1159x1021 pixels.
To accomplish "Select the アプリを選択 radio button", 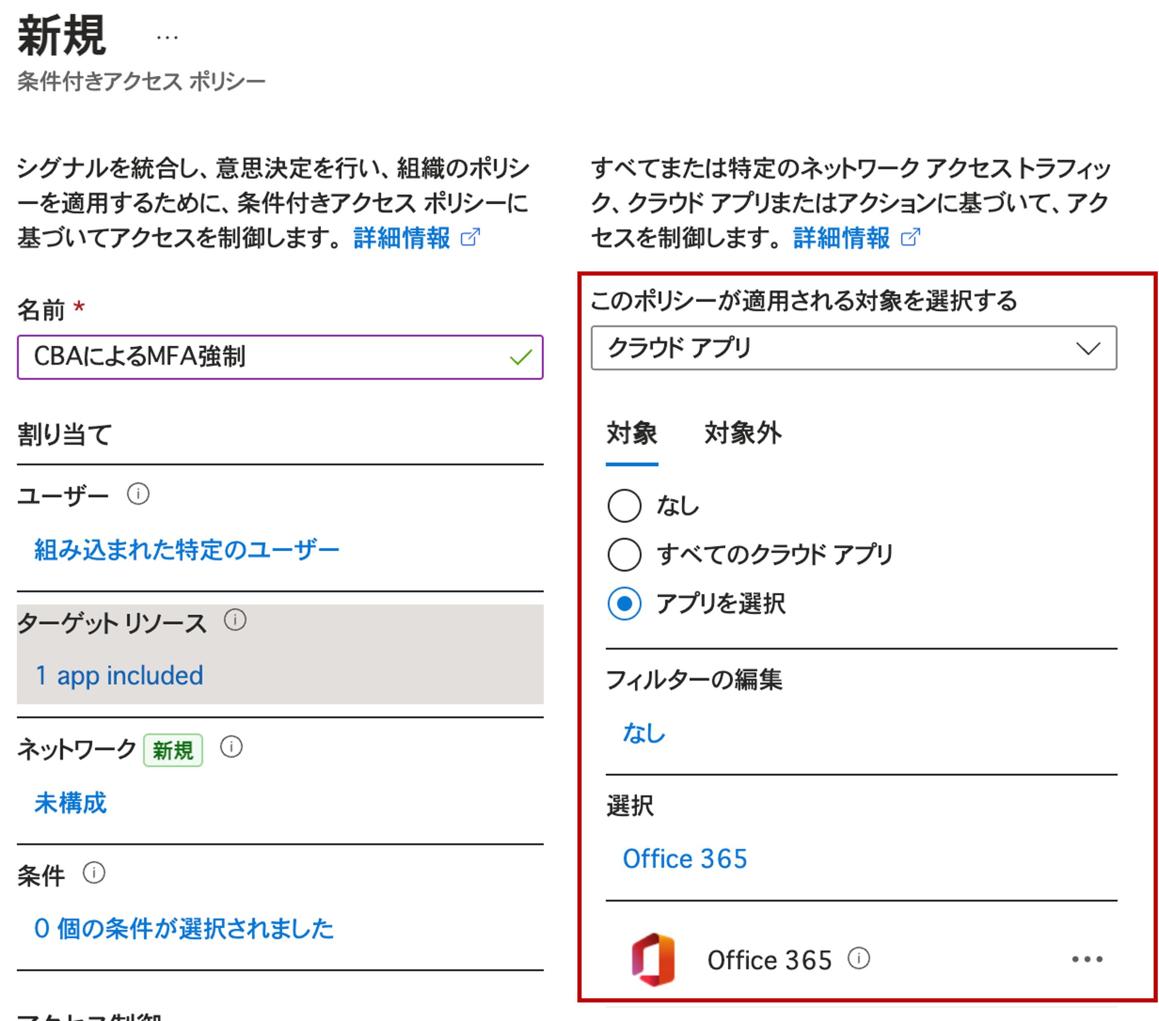I will pyautogui.click(x=624, y=604).
